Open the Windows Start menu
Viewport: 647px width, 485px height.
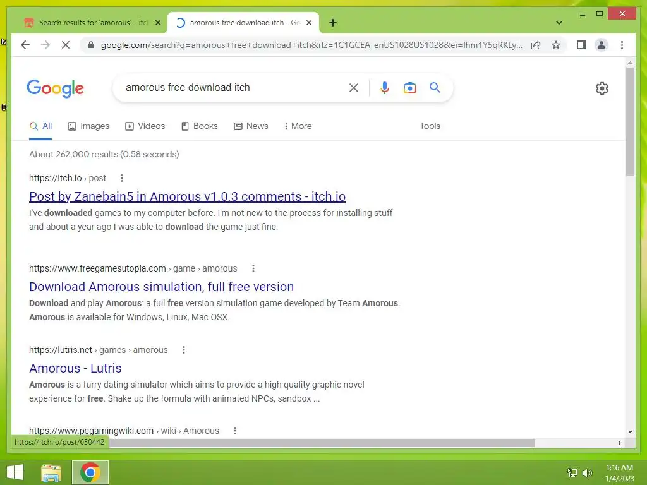point(15,472)
